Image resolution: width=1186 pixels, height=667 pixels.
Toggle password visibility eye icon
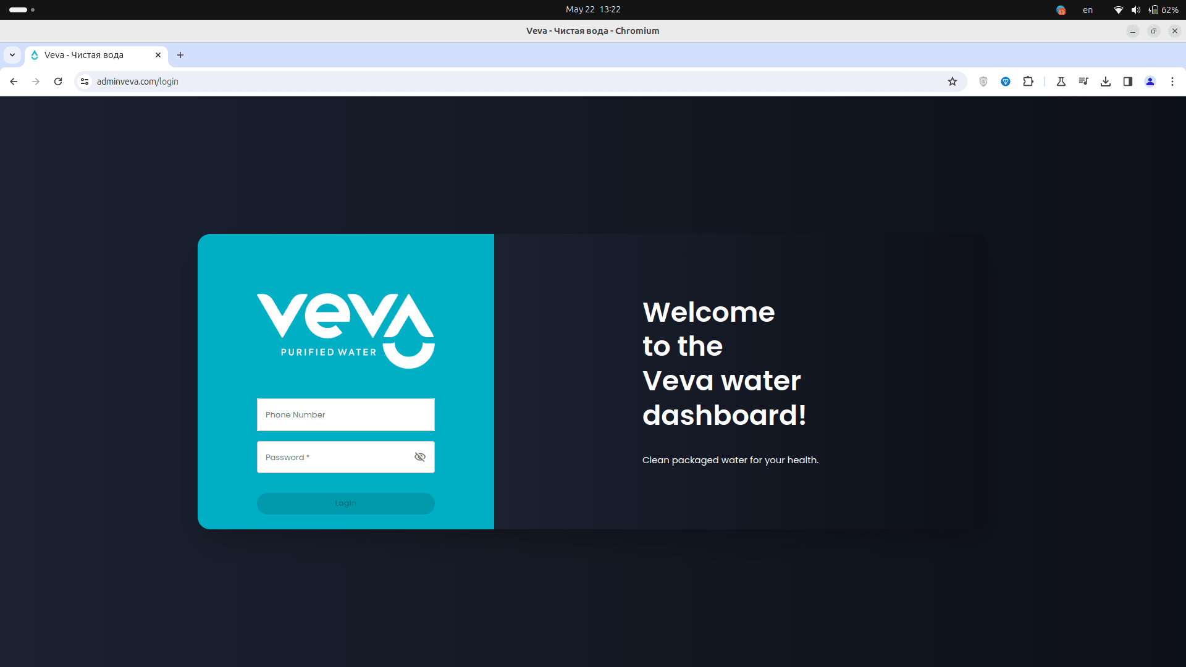coord(420,457)
